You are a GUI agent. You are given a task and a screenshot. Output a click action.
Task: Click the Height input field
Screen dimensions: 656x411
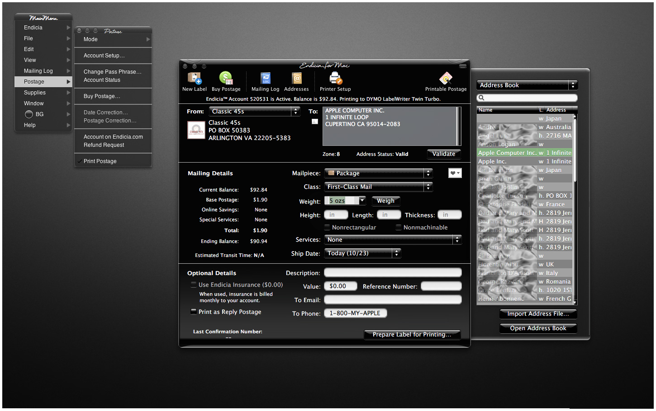[x=336, y=215]
